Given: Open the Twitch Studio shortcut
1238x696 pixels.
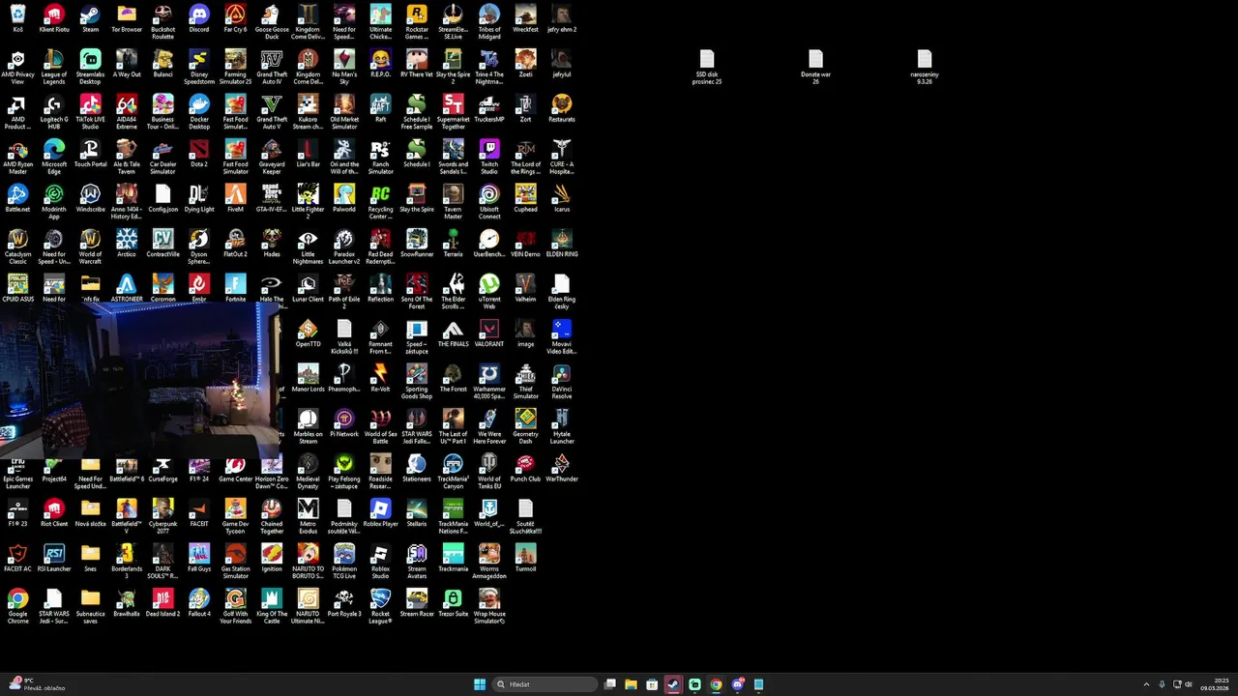Looking at the screenshot, I should click(x=489, y=157).
